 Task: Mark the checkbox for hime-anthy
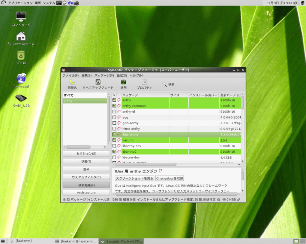(x=114, y=129)
